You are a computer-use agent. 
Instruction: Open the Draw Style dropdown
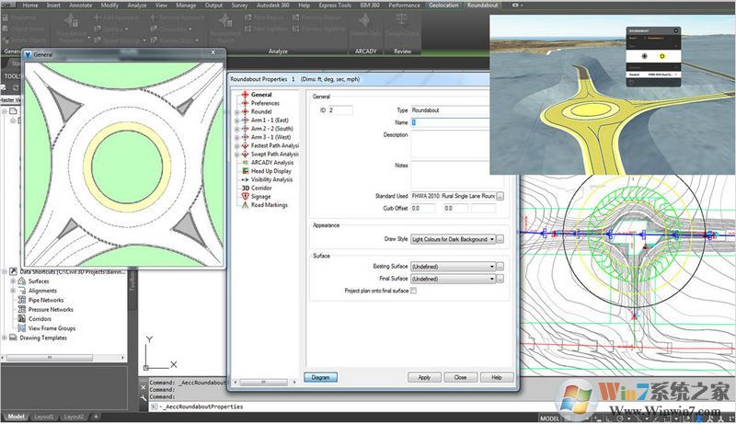tap(492, 239)
